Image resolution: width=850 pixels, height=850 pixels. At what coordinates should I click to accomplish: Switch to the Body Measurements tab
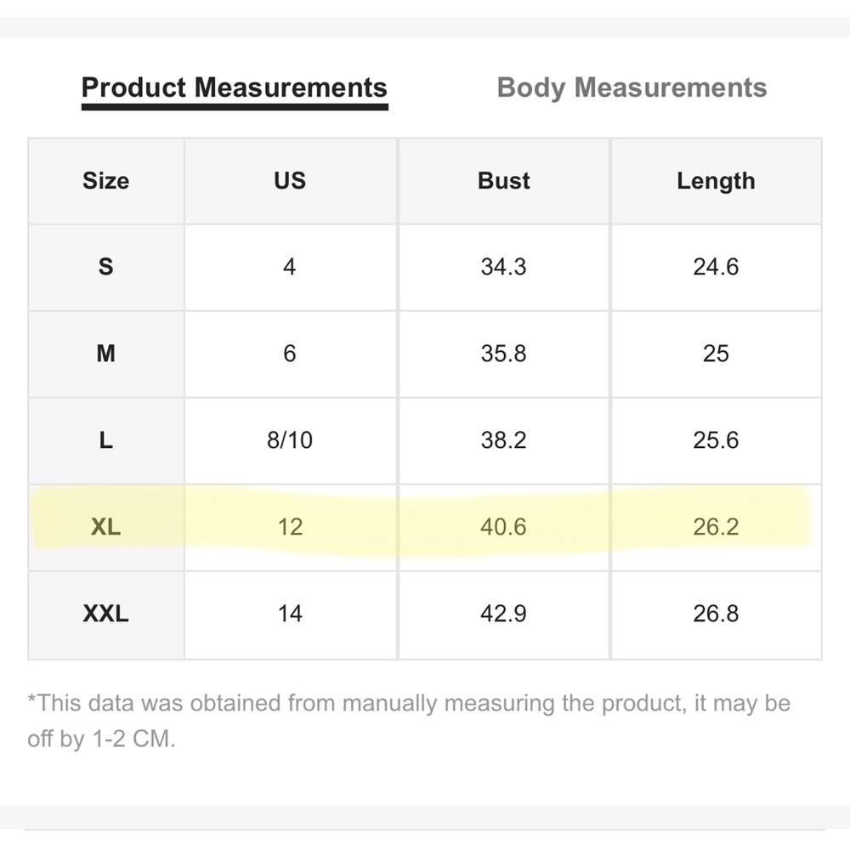(x=632, y=88)
